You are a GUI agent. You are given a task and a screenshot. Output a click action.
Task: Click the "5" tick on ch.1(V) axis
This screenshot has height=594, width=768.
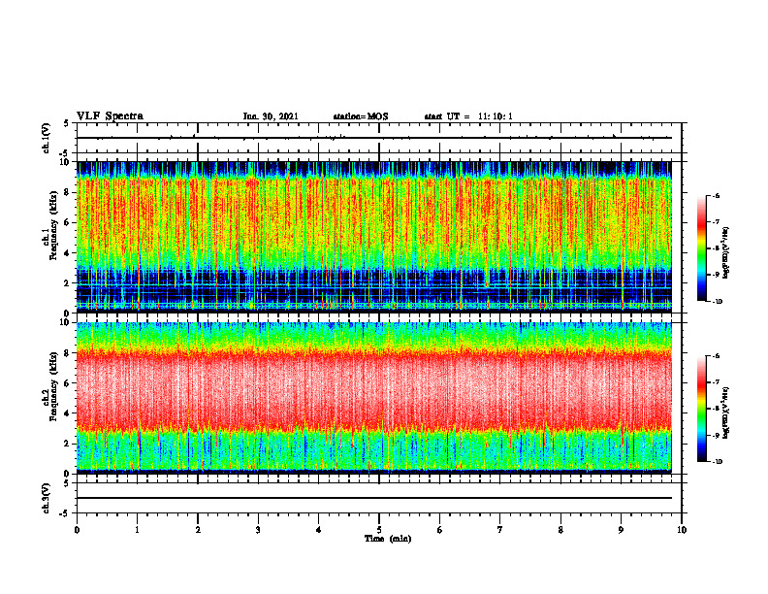click(67, 123)
